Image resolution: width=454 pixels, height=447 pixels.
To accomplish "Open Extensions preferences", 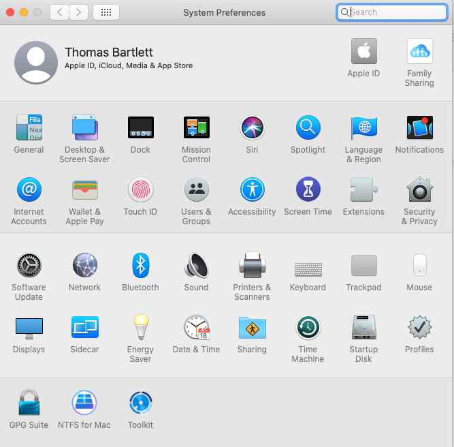I will click(x=364, y=189).
